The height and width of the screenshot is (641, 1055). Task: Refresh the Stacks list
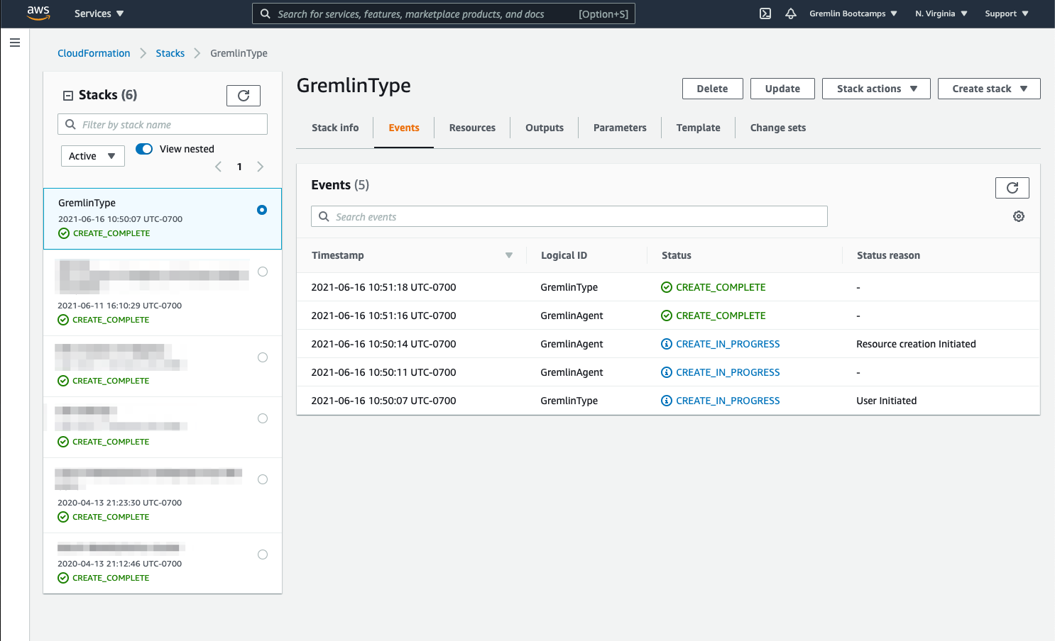point(244,96)
